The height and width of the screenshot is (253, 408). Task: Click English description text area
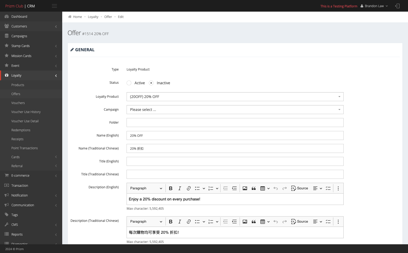tap(235, 199)
